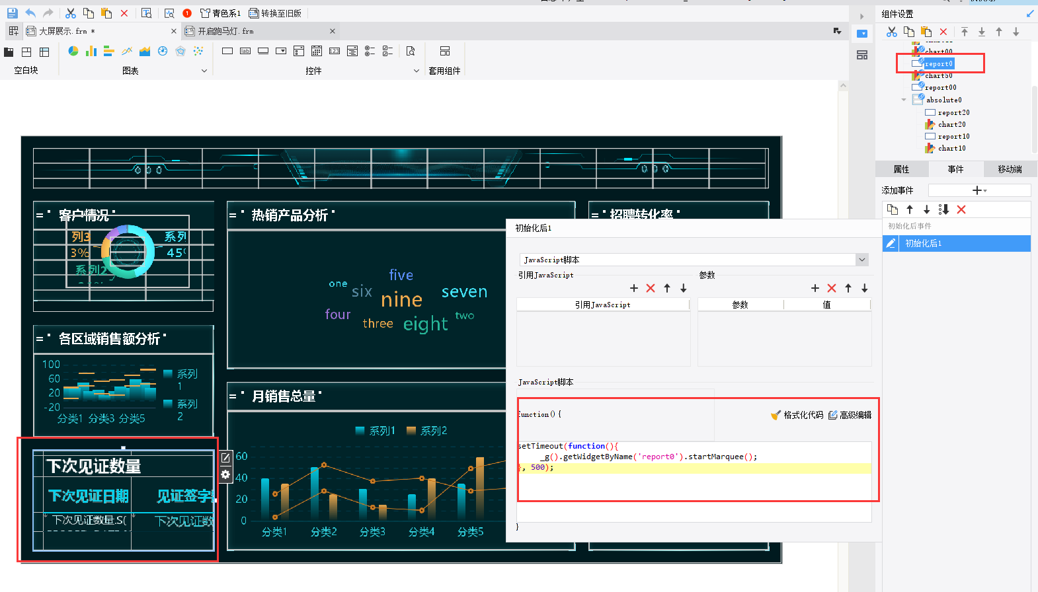The height and width of the screenshot is (592, 1038).
Task: Open the JavaScript脚本 type dropdown
Action: tap(861, 260)
